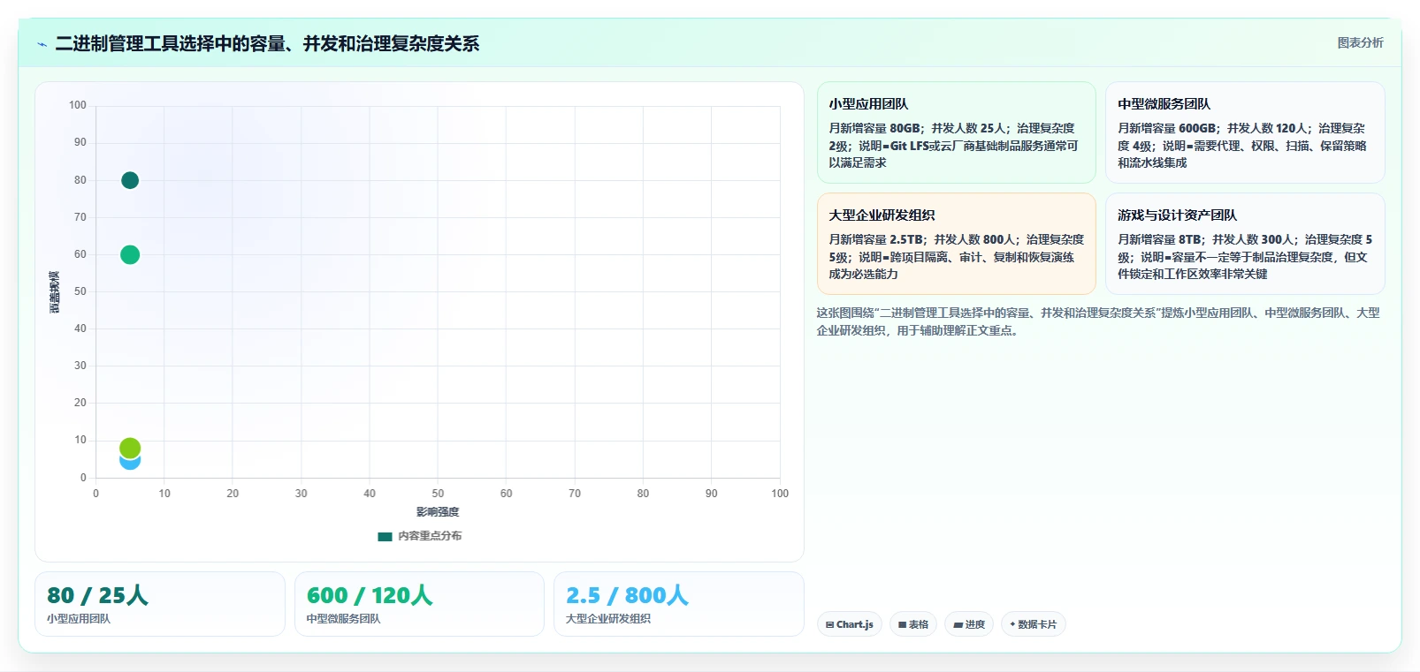Select the 进度 tag
The width and height of the screenshot is (1420, 672).
(969, 624)
